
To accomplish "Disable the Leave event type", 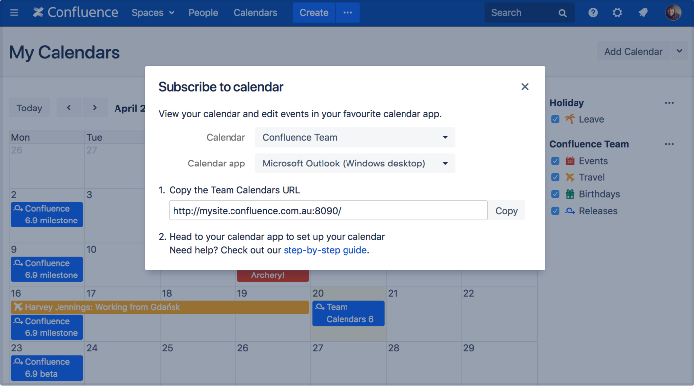I will click(x=555, y=119).
